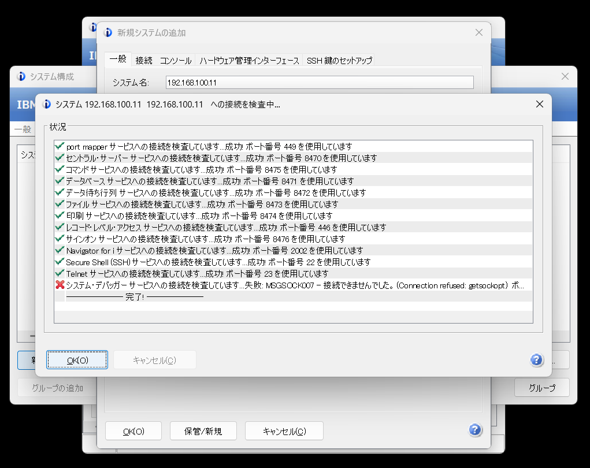The height and width of the screenshot is (468, 590).
Task: Select the Secure Shell (SSH) service row
Action: (x=294, y=262)
